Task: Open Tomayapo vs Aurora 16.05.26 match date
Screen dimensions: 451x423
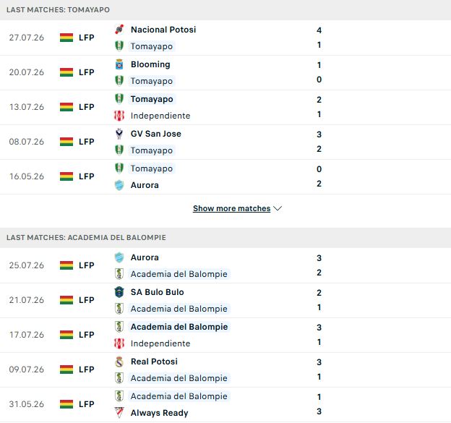Action: pos(27,176)
